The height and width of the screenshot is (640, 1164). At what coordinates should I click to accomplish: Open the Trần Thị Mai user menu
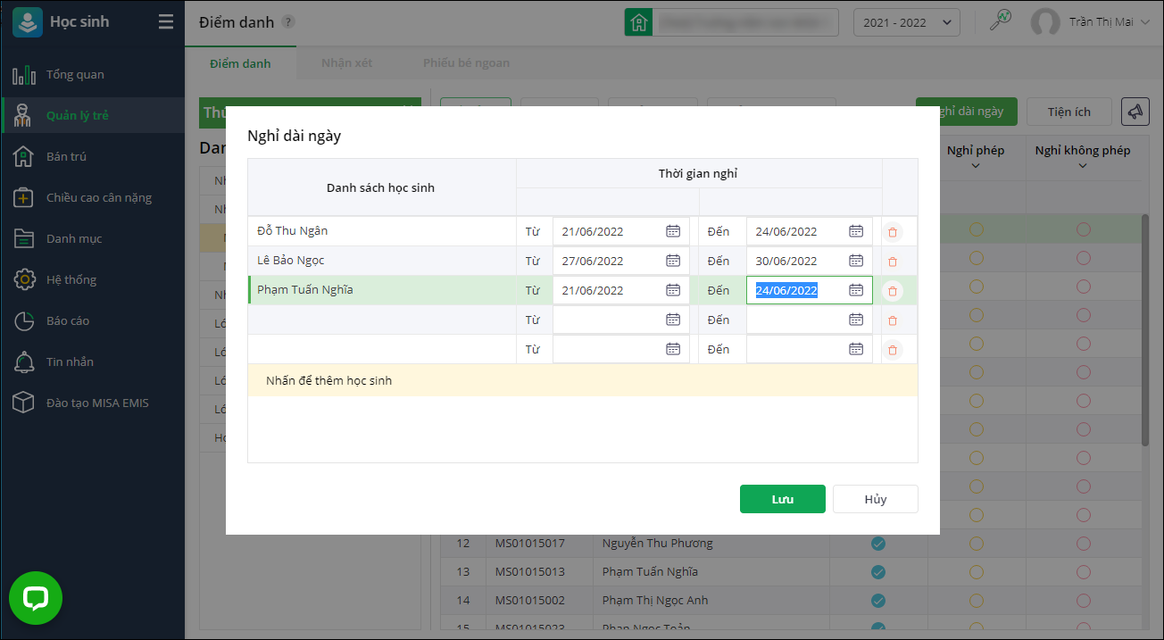tap(1091, 22)
